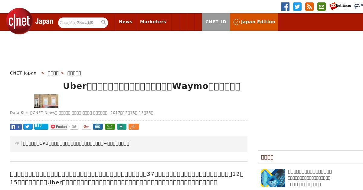Bookmark on Hatena B! button
Screen dimensions: 363x190
point(41,126)
